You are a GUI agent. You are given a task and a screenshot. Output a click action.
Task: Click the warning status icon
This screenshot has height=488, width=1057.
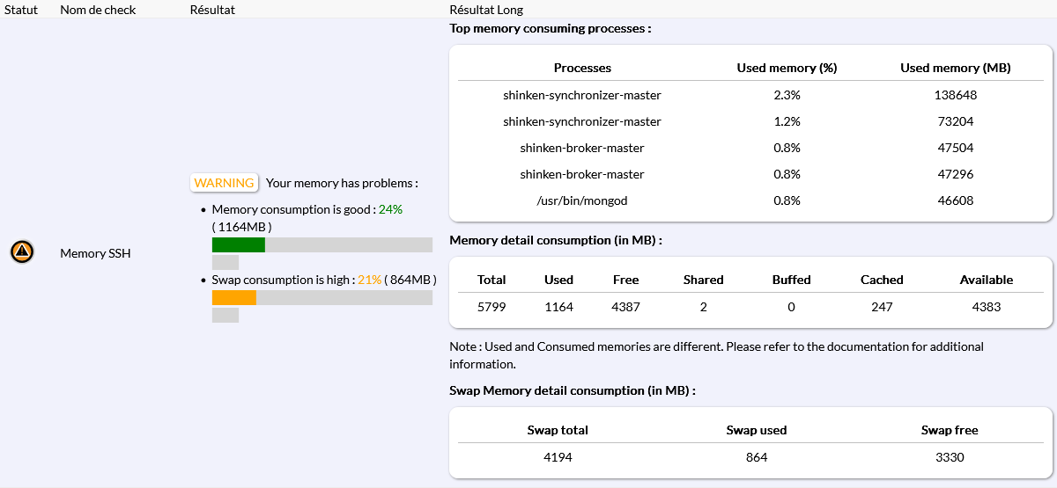[x=22, y=252]
